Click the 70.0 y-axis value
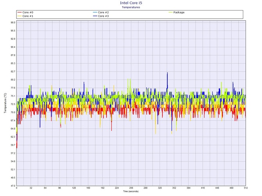262x196 pixels. click(13, 112)
